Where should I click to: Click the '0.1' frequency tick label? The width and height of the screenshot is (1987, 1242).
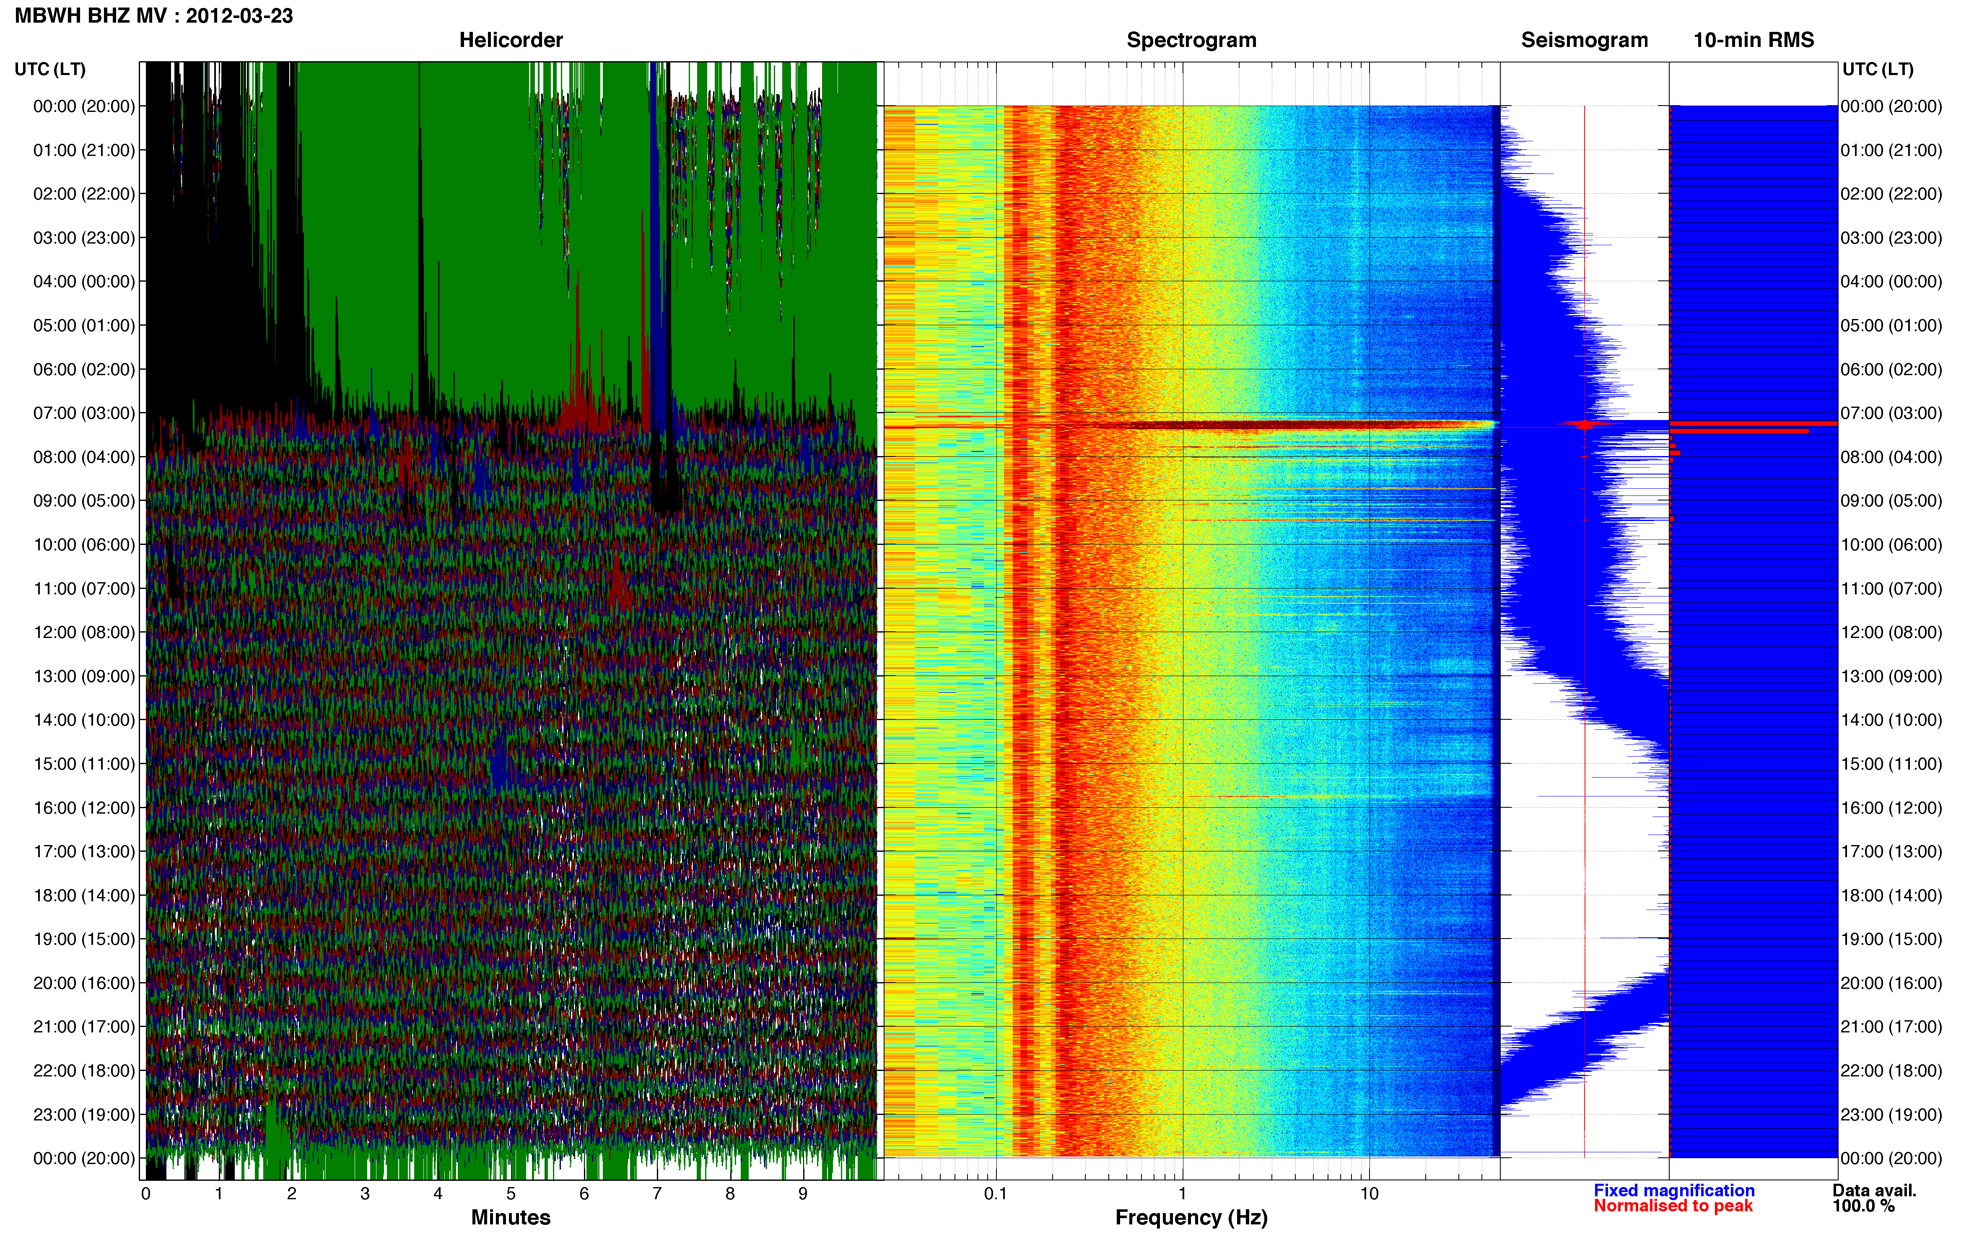click(996, 1193)
